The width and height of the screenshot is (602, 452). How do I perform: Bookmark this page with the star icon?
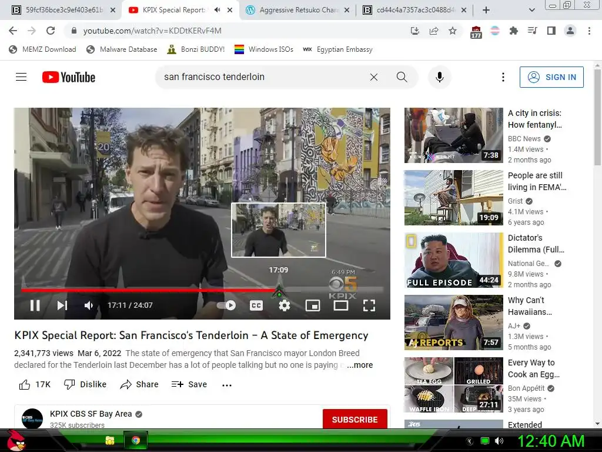click(453, 31)
